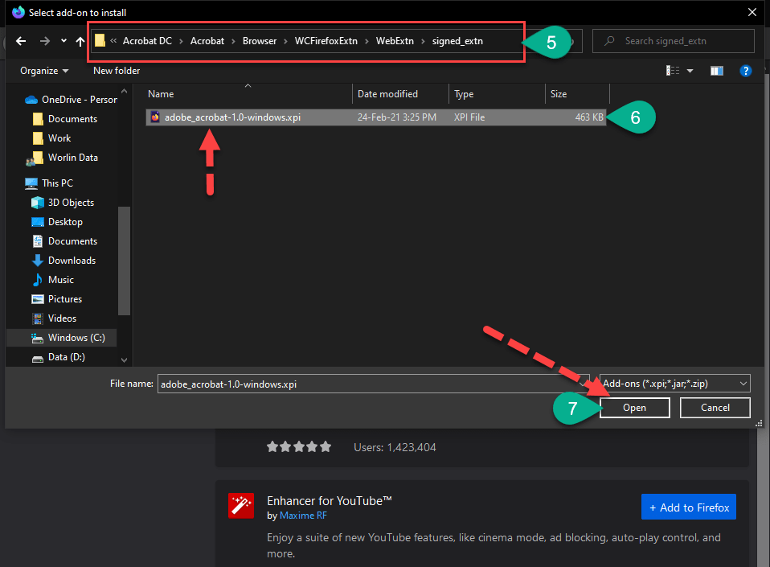The image size is (770, 567).
Task: Open the view options dropdown arrow
Action: point(690,71)
